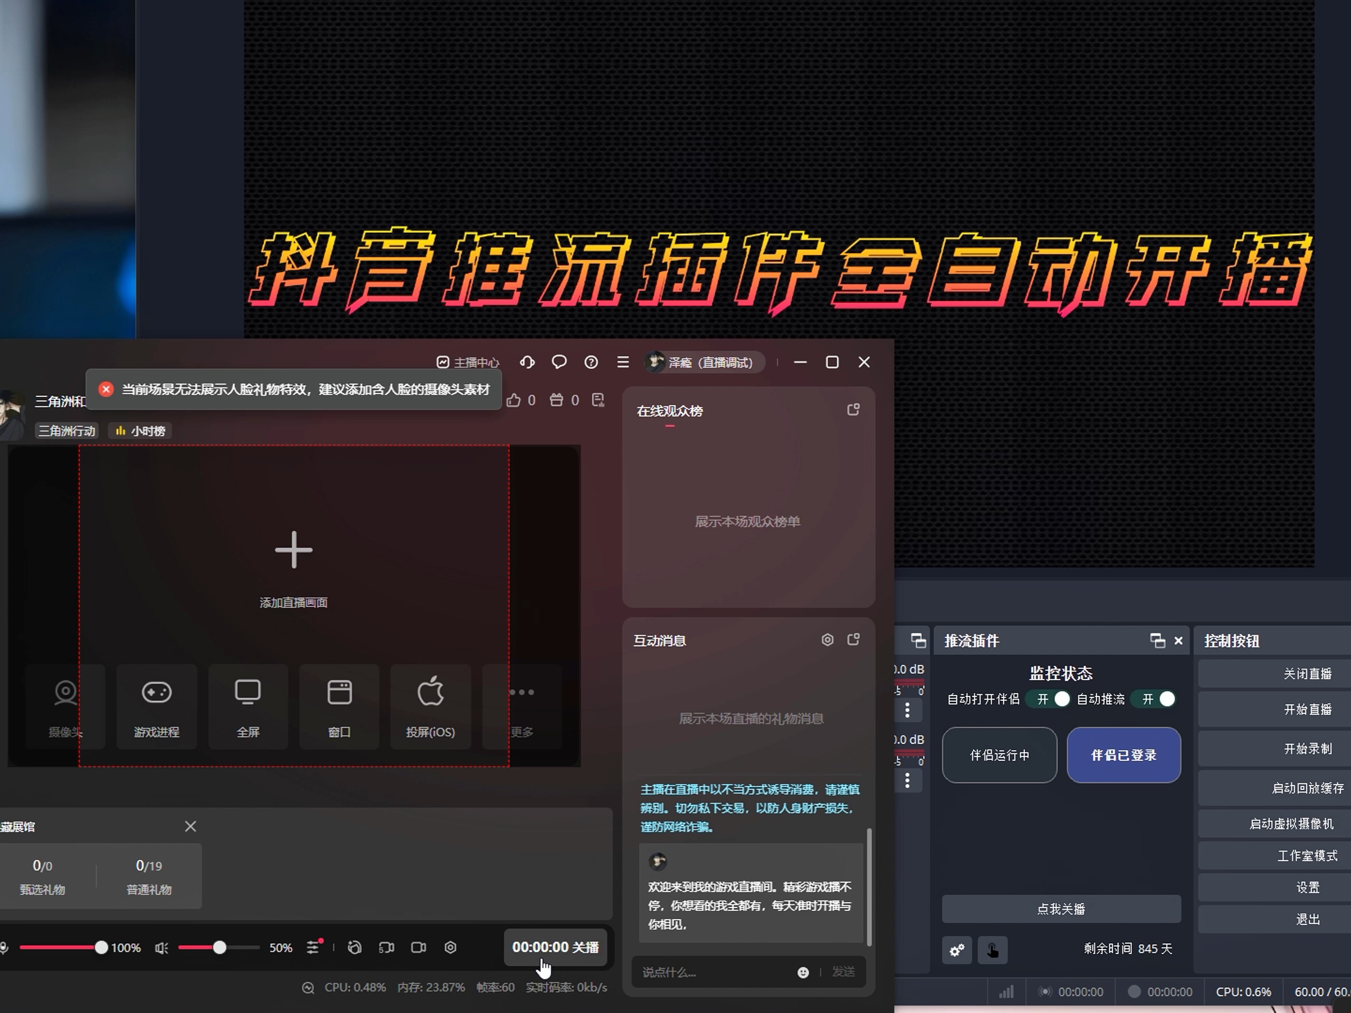Screen dimensions: 1351x1013
Task: Open 更多 more sources option
Action: (521, 706)
